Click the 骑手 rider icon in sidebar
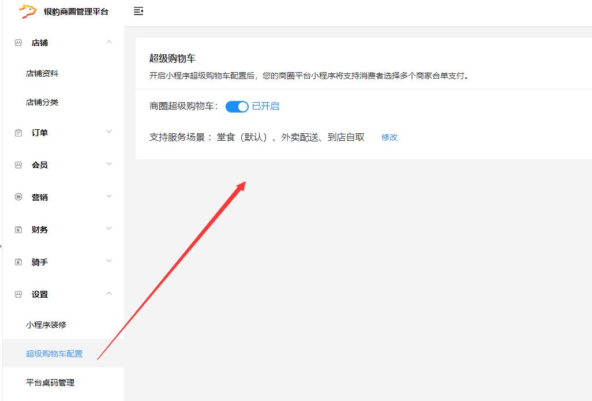 [x=18, y=262]
